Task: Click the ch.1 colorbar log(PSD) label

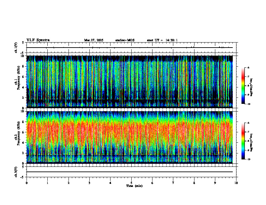Action: (252, 87)
